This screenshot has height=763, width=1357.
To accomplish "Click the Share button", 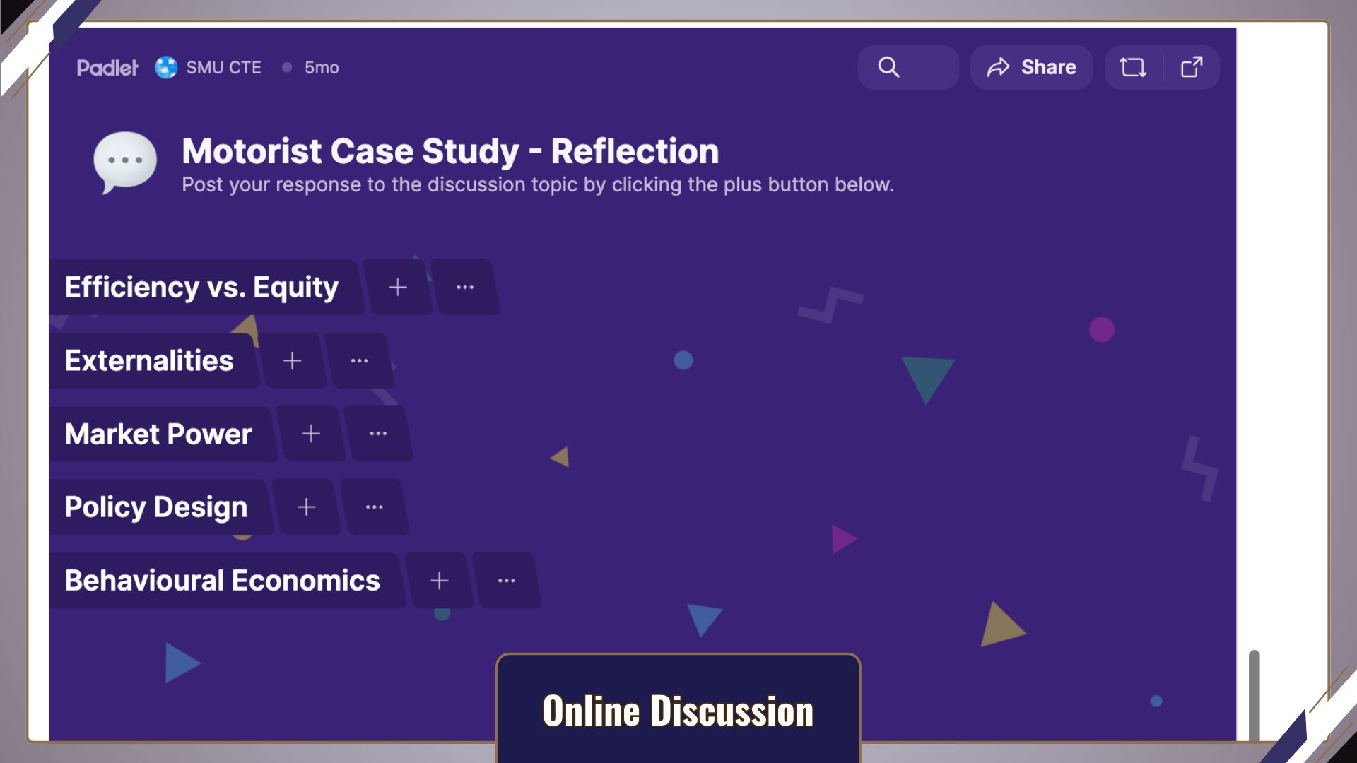I will tap(1031, 67).
